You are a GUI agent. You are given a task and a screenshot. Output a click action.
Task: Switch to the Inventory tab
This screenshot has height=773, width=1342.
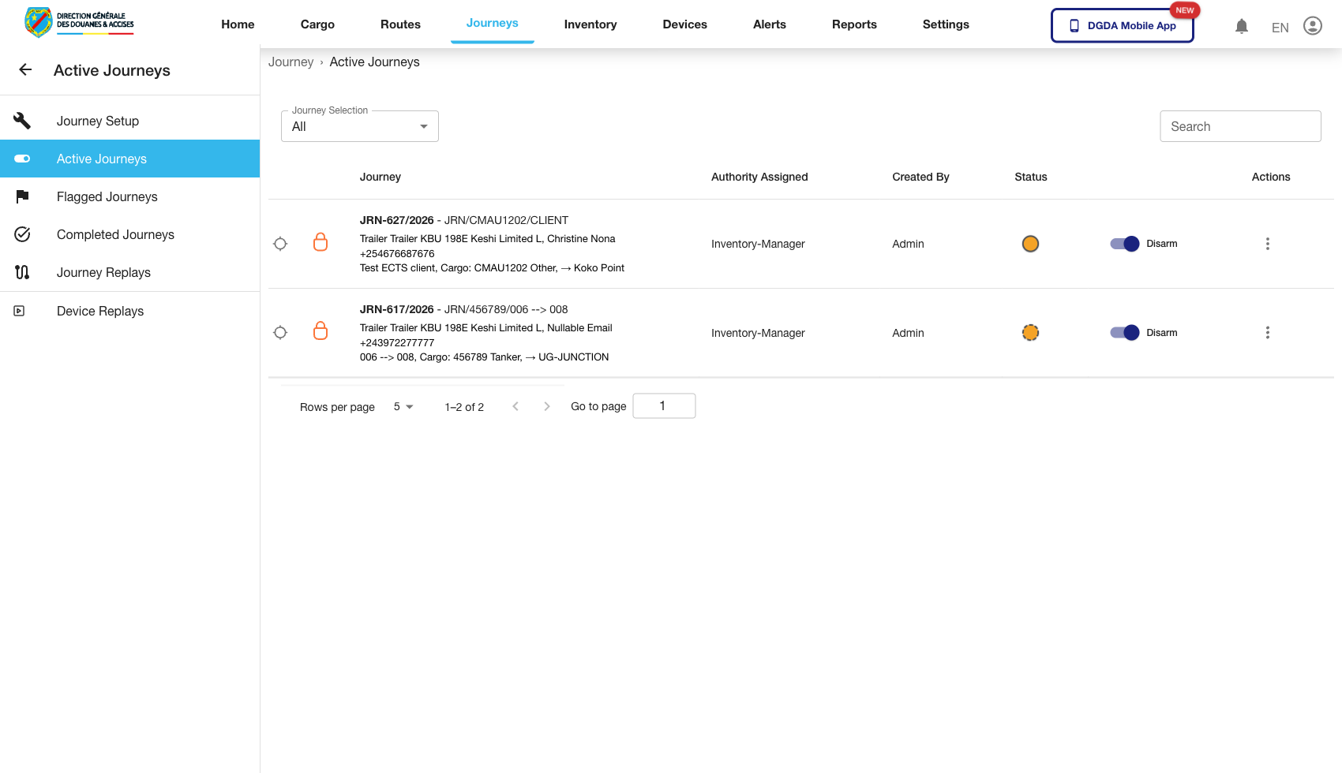coord(590,24)
